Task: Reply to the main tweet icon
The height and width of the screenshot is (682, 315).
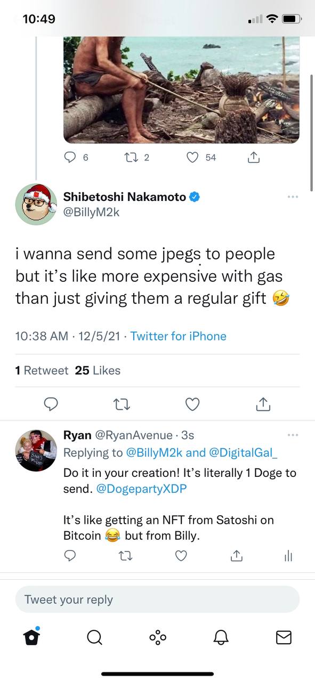Action: pos(51,405)
